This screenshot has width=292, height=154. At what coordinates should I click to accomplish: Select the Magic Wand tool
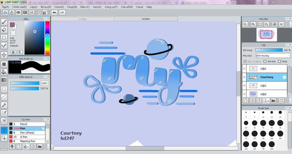point(4,105)
